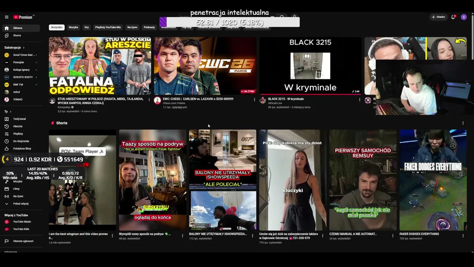Open the Powojnie subscription channel
The height and width of the screenshot is (267, 474).
(21, 62)
